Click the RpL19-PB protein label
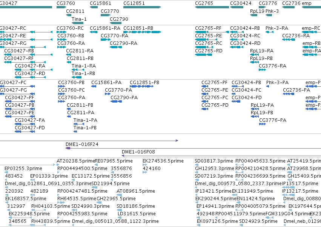The height and width of the screenshot is (227, 321). tap(262, 113)
